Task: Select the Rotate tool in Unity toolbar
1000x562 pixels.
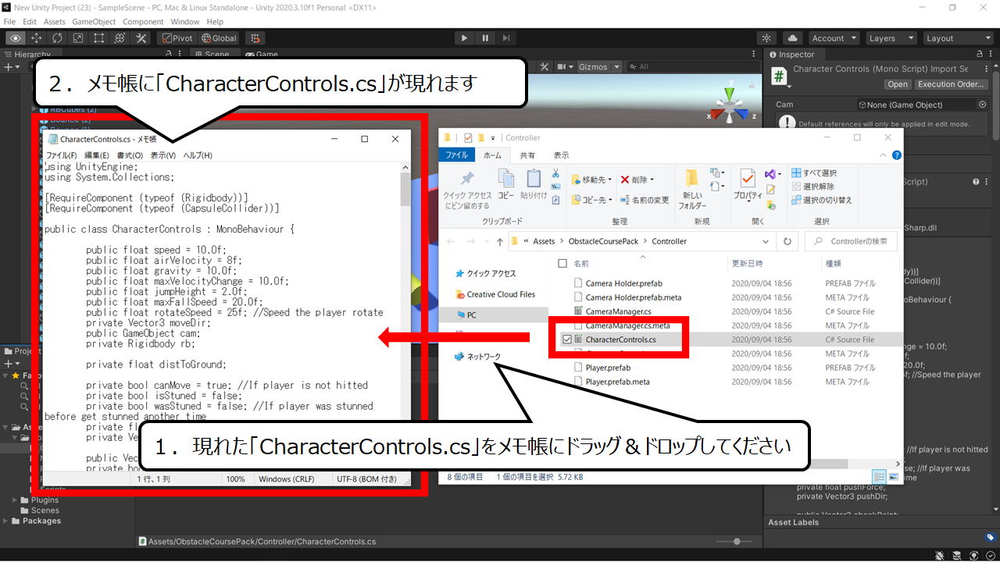Action: tap(58, 37)
